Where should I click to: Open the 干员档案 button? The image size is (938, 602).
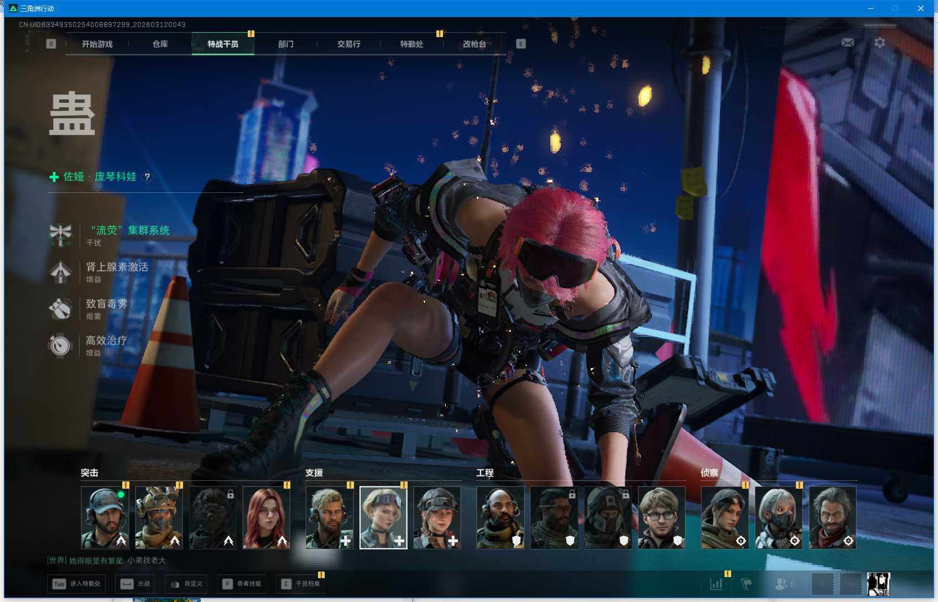tap(300, 584)
